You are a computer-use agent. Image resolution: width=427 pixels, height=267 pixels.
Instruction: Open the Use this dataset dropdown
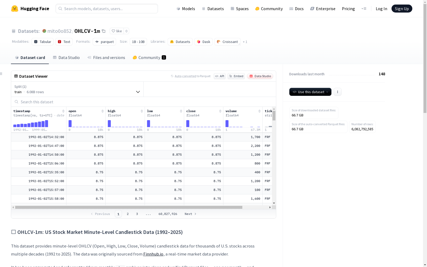point(310,92)
